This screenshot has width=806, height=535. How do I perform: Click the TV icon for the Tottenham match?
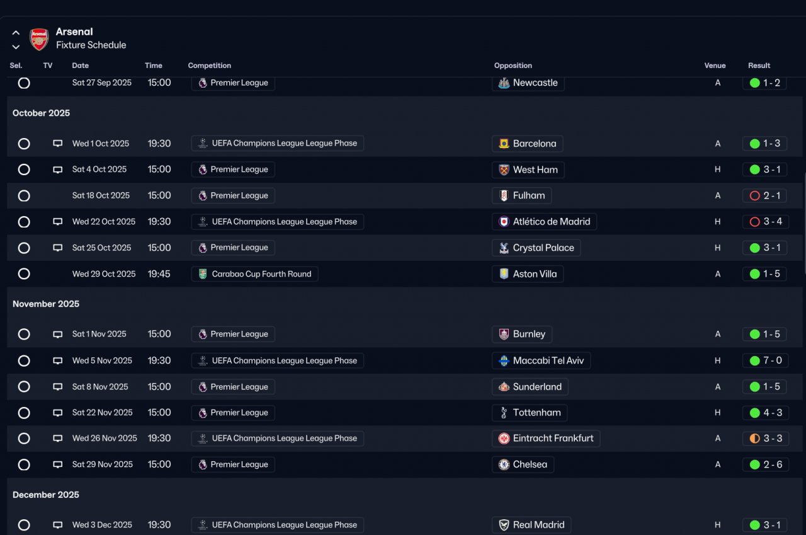click(58, 413)
